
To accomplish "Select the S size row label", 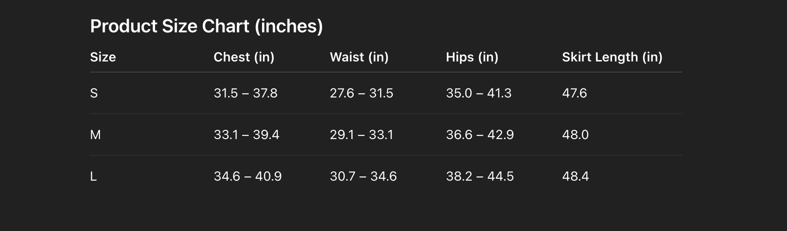I will pos(94,93).
